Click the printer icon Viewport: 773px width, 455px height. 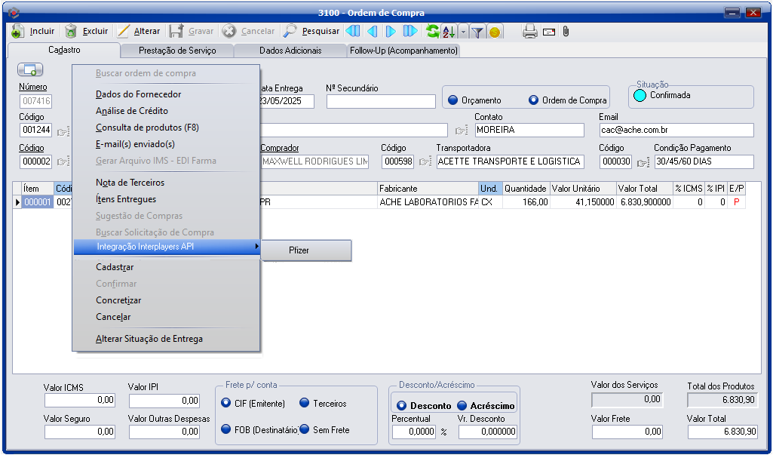tap(530, 32)
